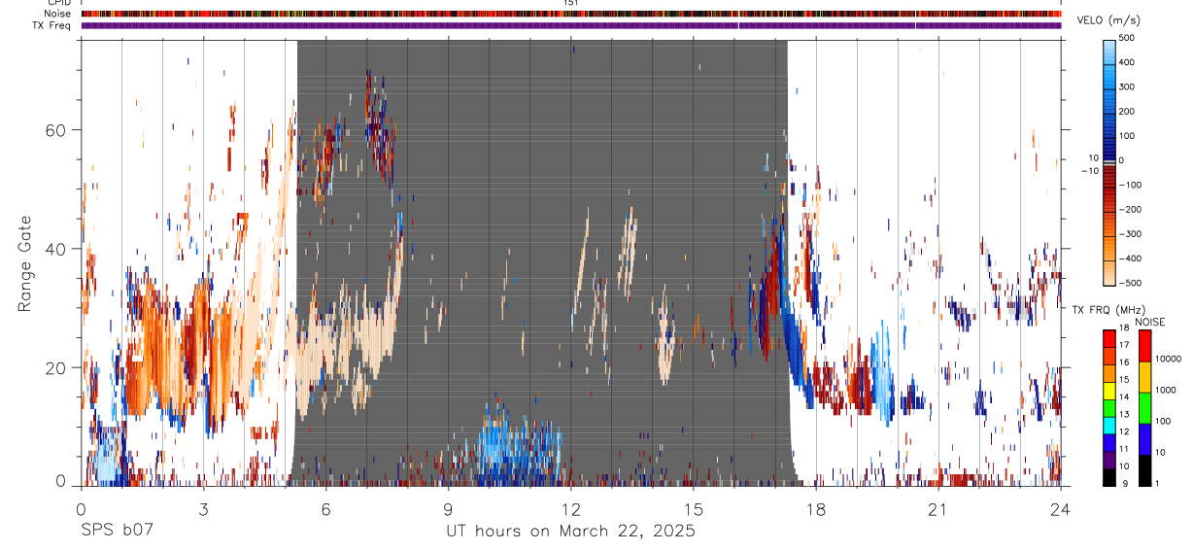Click the TX FRQ (MHz) color scale bar
This screenshot has width=1193, height=551.
1110,407
